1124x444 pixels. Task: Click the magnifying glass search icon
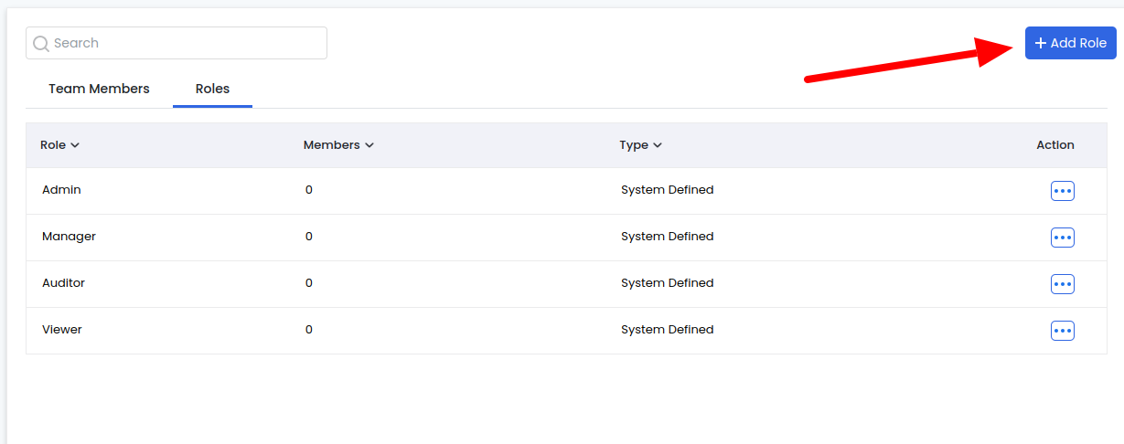point(41,44)
